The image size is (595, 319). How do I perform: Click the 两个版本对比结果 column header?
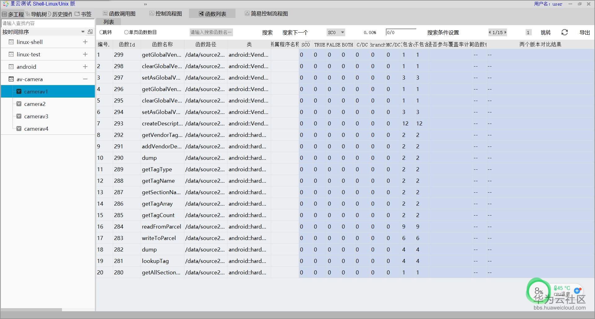(540, 45)
